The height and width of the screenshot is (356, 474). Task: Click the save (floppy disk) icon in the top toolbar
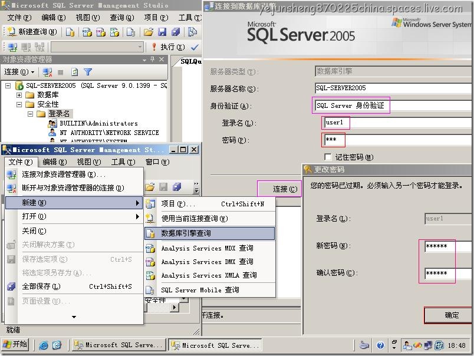[x=162, y=32]
